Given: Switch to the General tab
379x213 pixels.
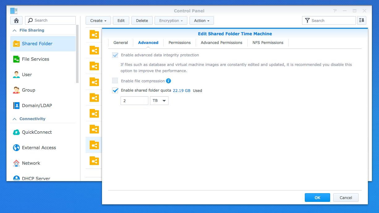Looking at the screenshot, I should pyautogui.click(x=121, y=43).
